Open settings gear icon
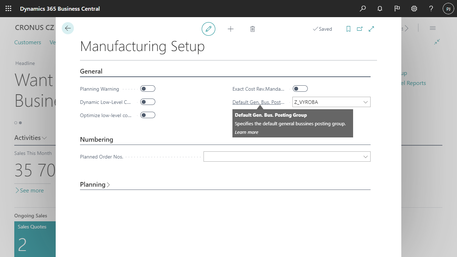The width and height of the screenshot is (457, 257). coord(414,9)
